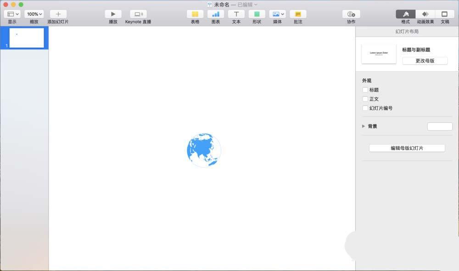Image resolution: width=459 pixels, height=271 pixels.
Task: Expand the 背景 disclosure triangle
Action: (363, 126)
